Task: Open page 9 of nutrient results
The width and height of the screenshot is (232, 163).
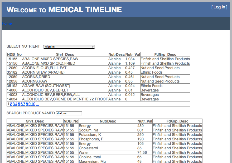Action: coord(30,104)
